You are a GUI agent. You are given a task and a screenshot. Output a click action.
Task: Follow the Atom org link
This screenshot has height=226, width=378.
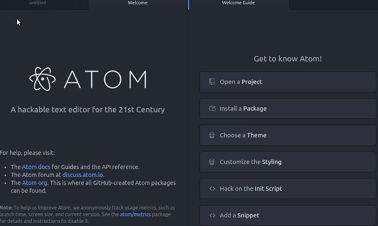34,183
